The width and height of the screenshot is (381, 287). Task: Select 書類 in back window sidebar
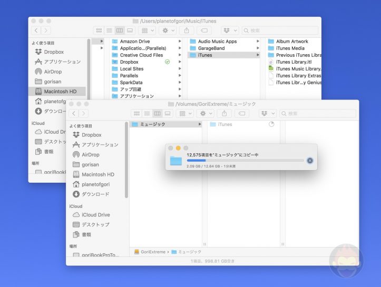(x=45, y=152)
